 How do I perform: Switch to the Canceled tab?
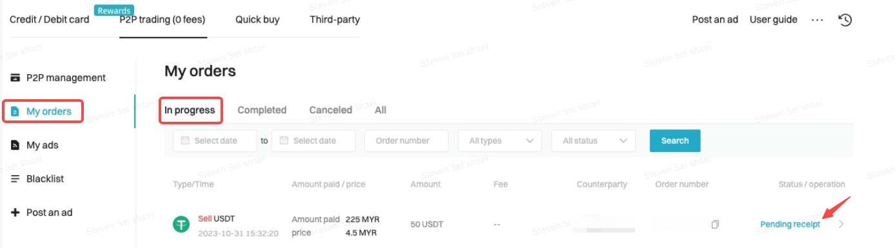331,110
